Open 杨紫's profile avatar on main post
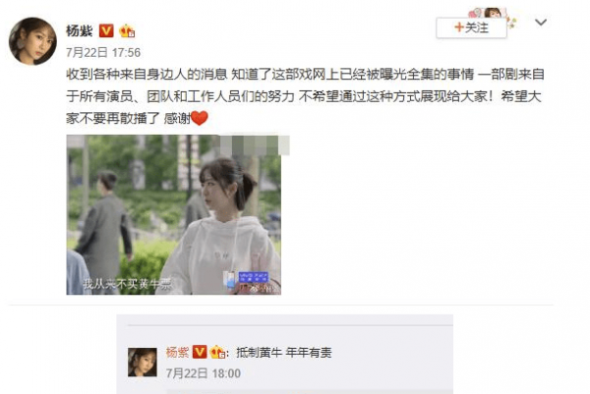Image resolution: width=590 pixels, height=394 pixels. [32, 41]
